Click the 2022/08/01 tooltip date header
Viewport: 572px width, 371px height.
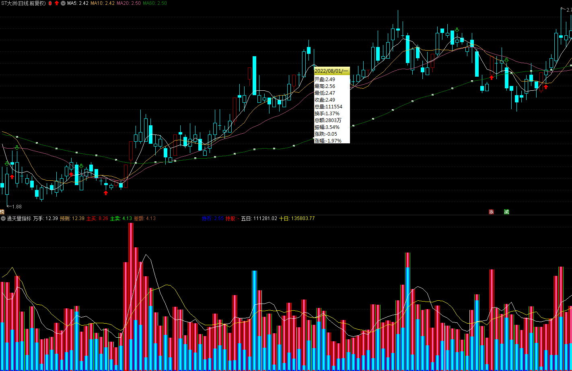click(x=332, y=71)
